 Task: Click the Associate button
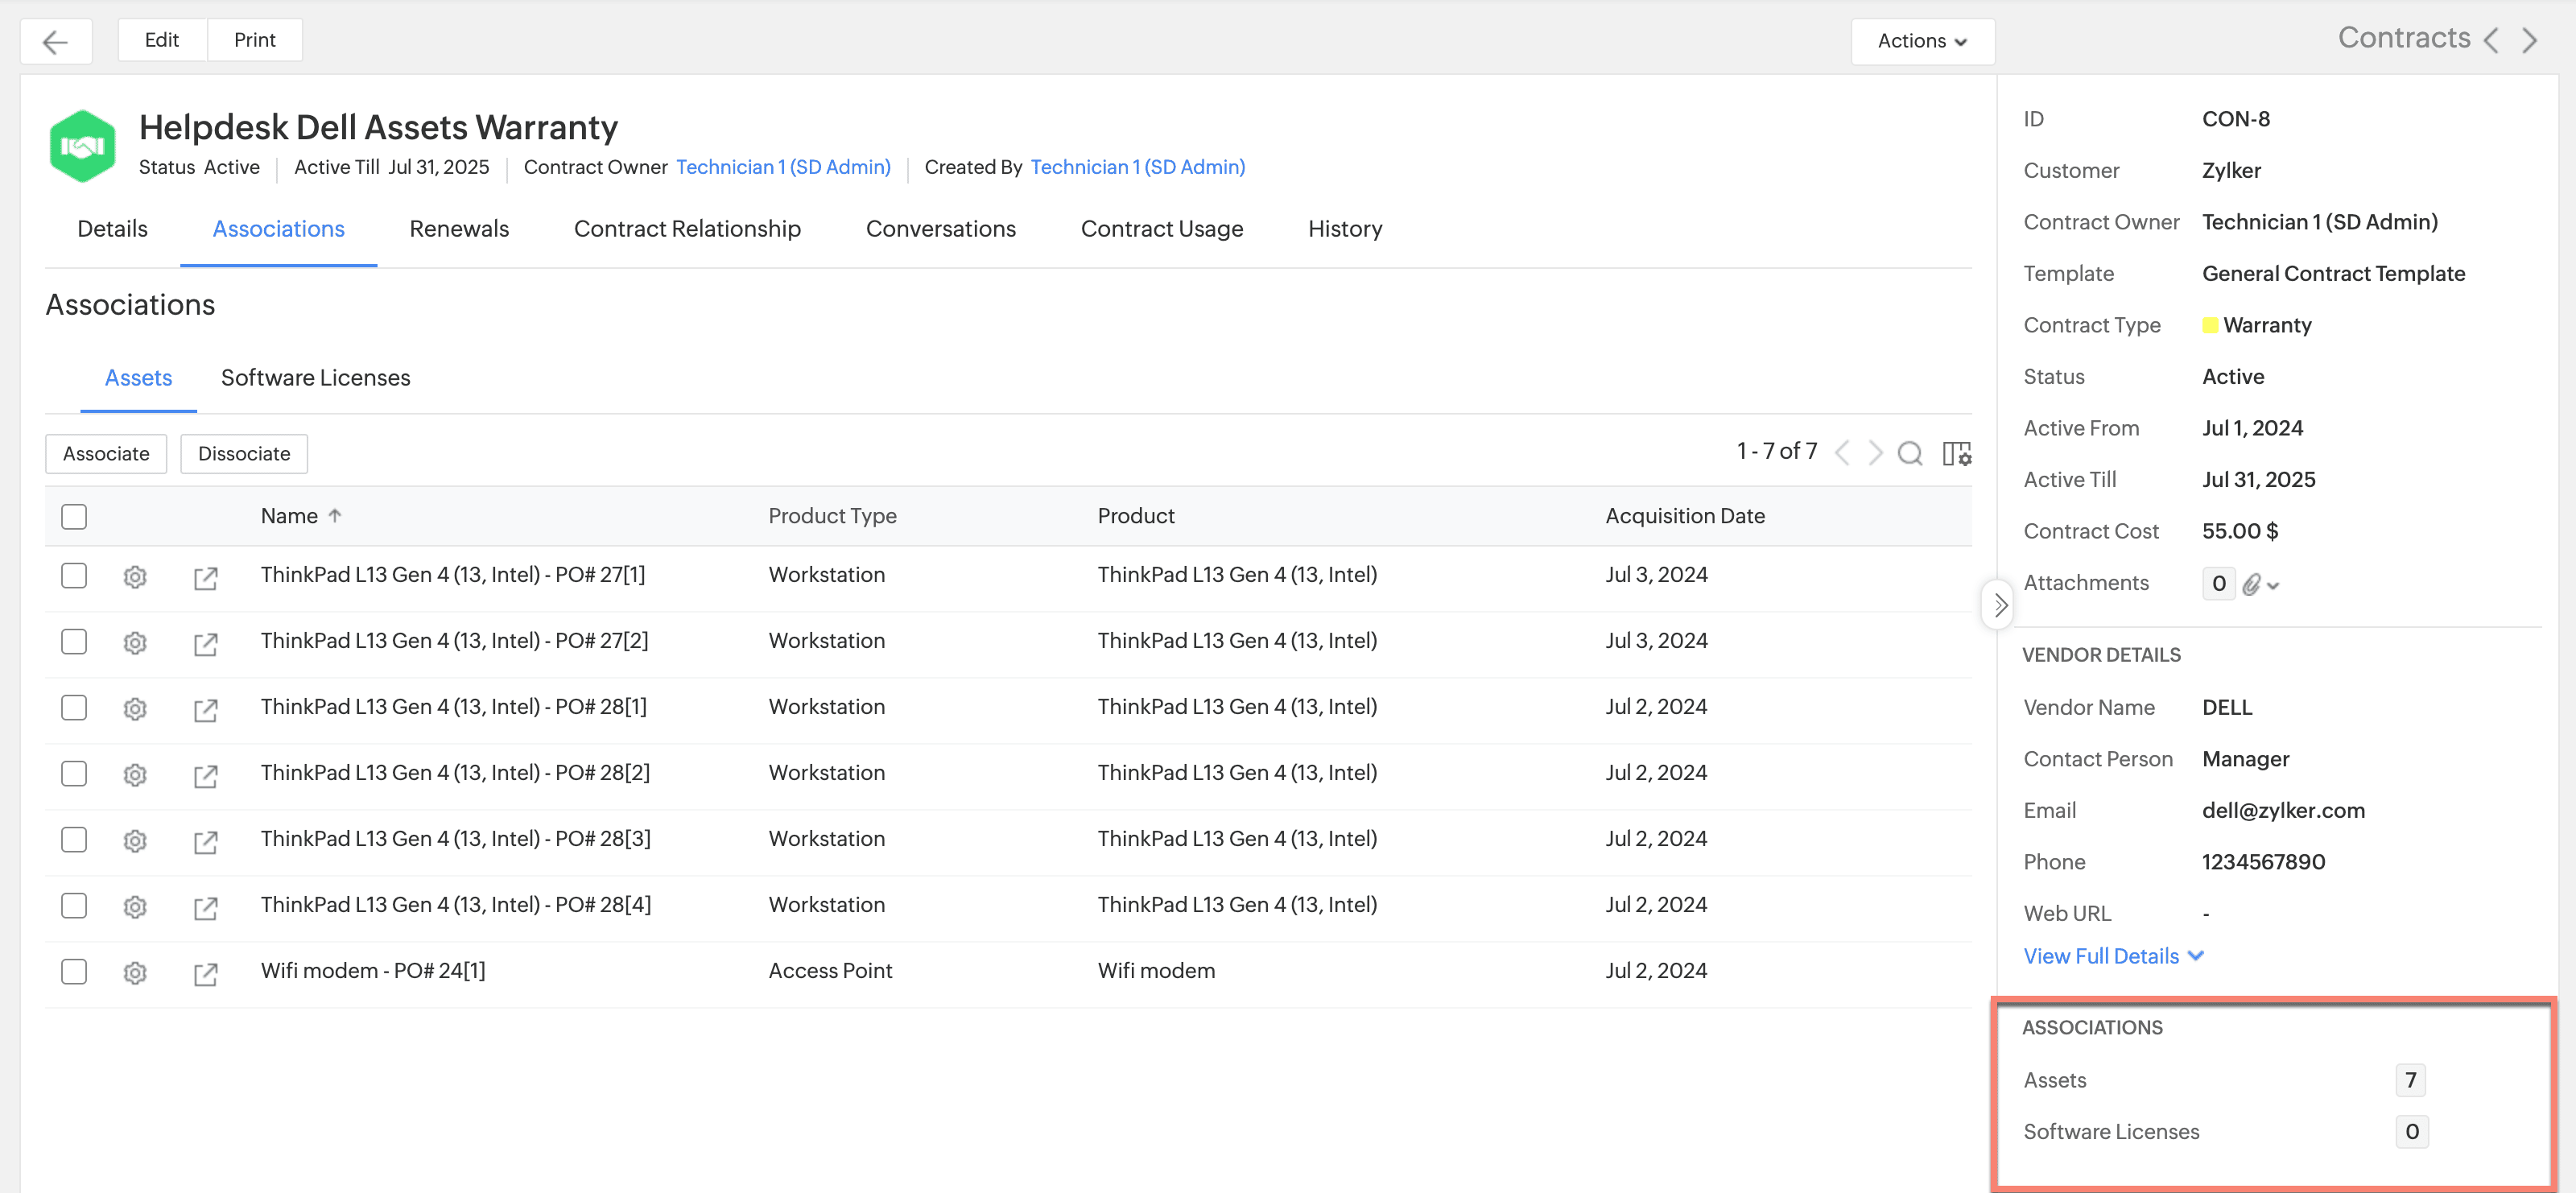click(106, 454)
